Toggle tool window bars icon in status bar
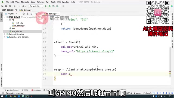Viewport: 174px width, 98px height. 3,93
